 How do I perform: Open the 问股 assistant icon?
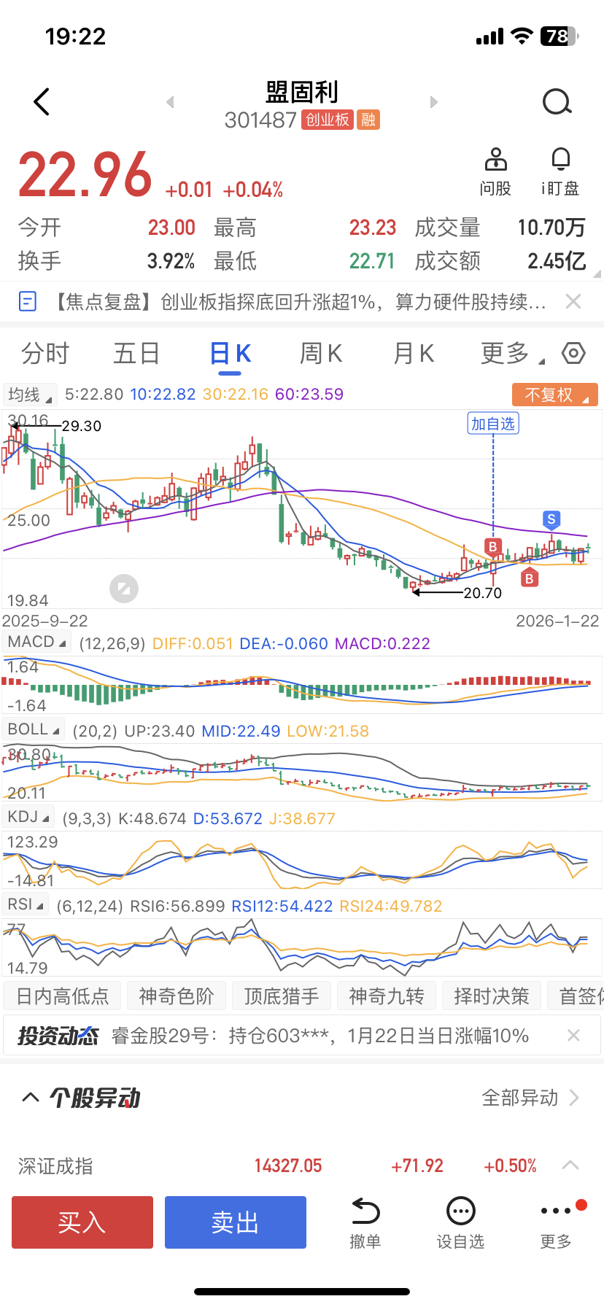pyautogui.click(x=495, y=172)
